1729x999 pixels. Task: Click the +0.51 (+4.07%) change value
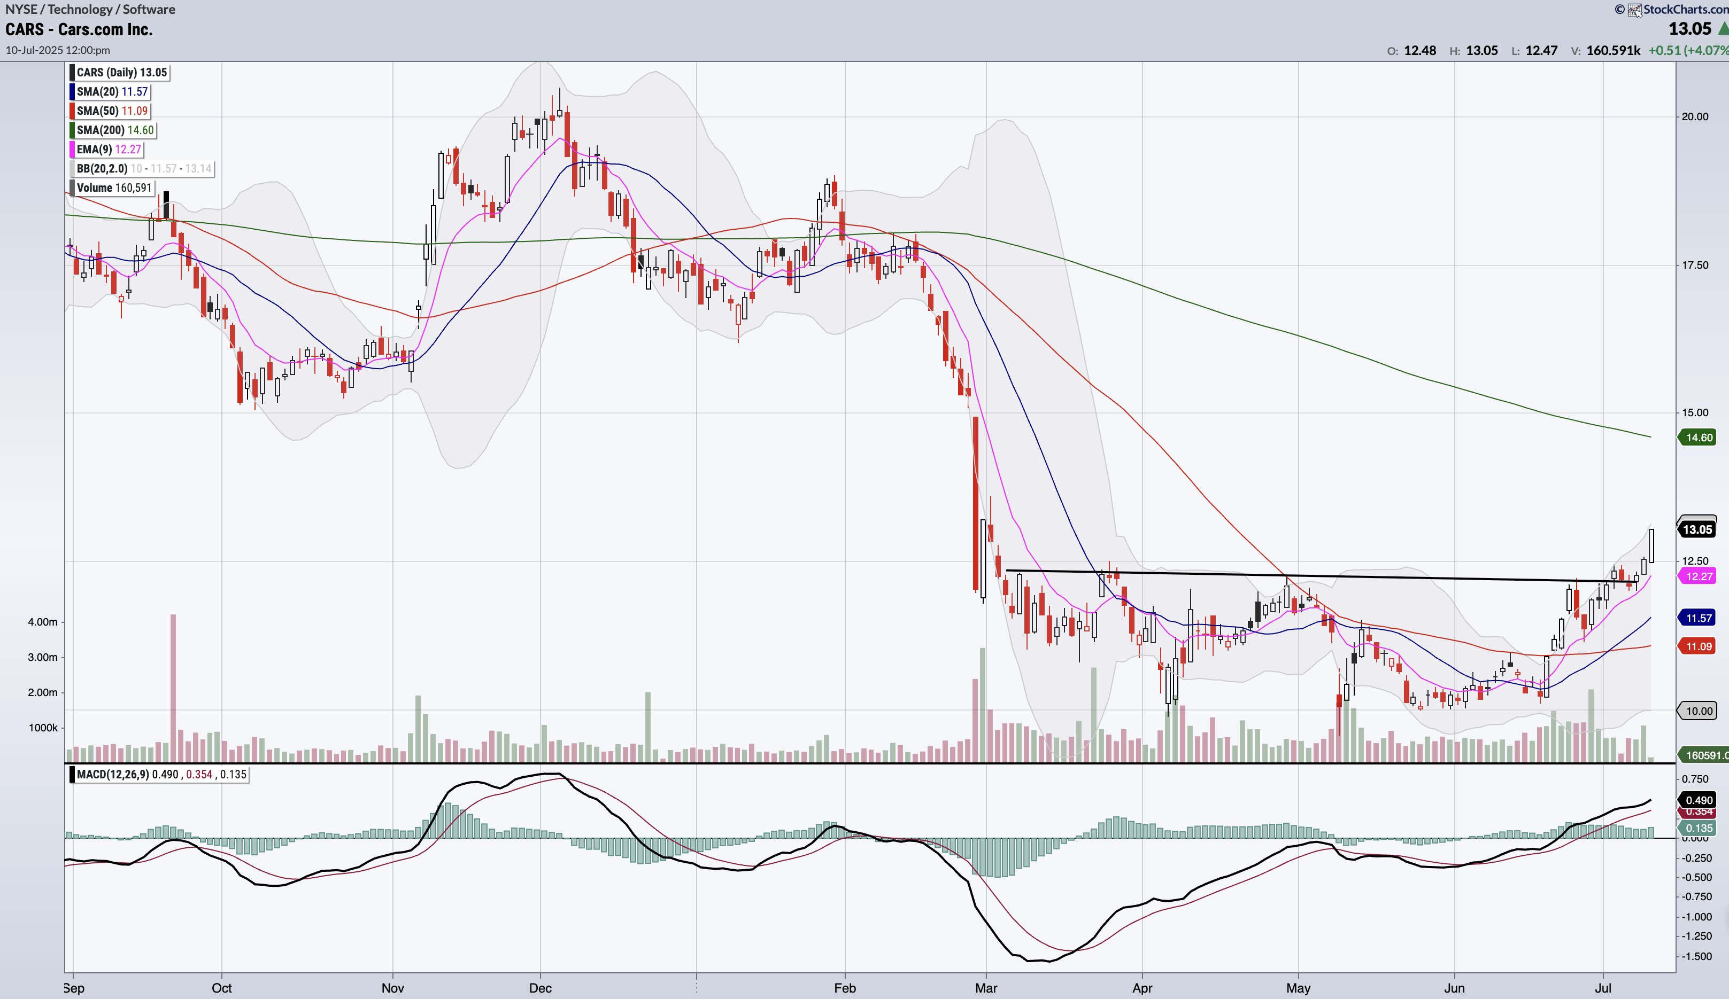(x=1688, y=50)
